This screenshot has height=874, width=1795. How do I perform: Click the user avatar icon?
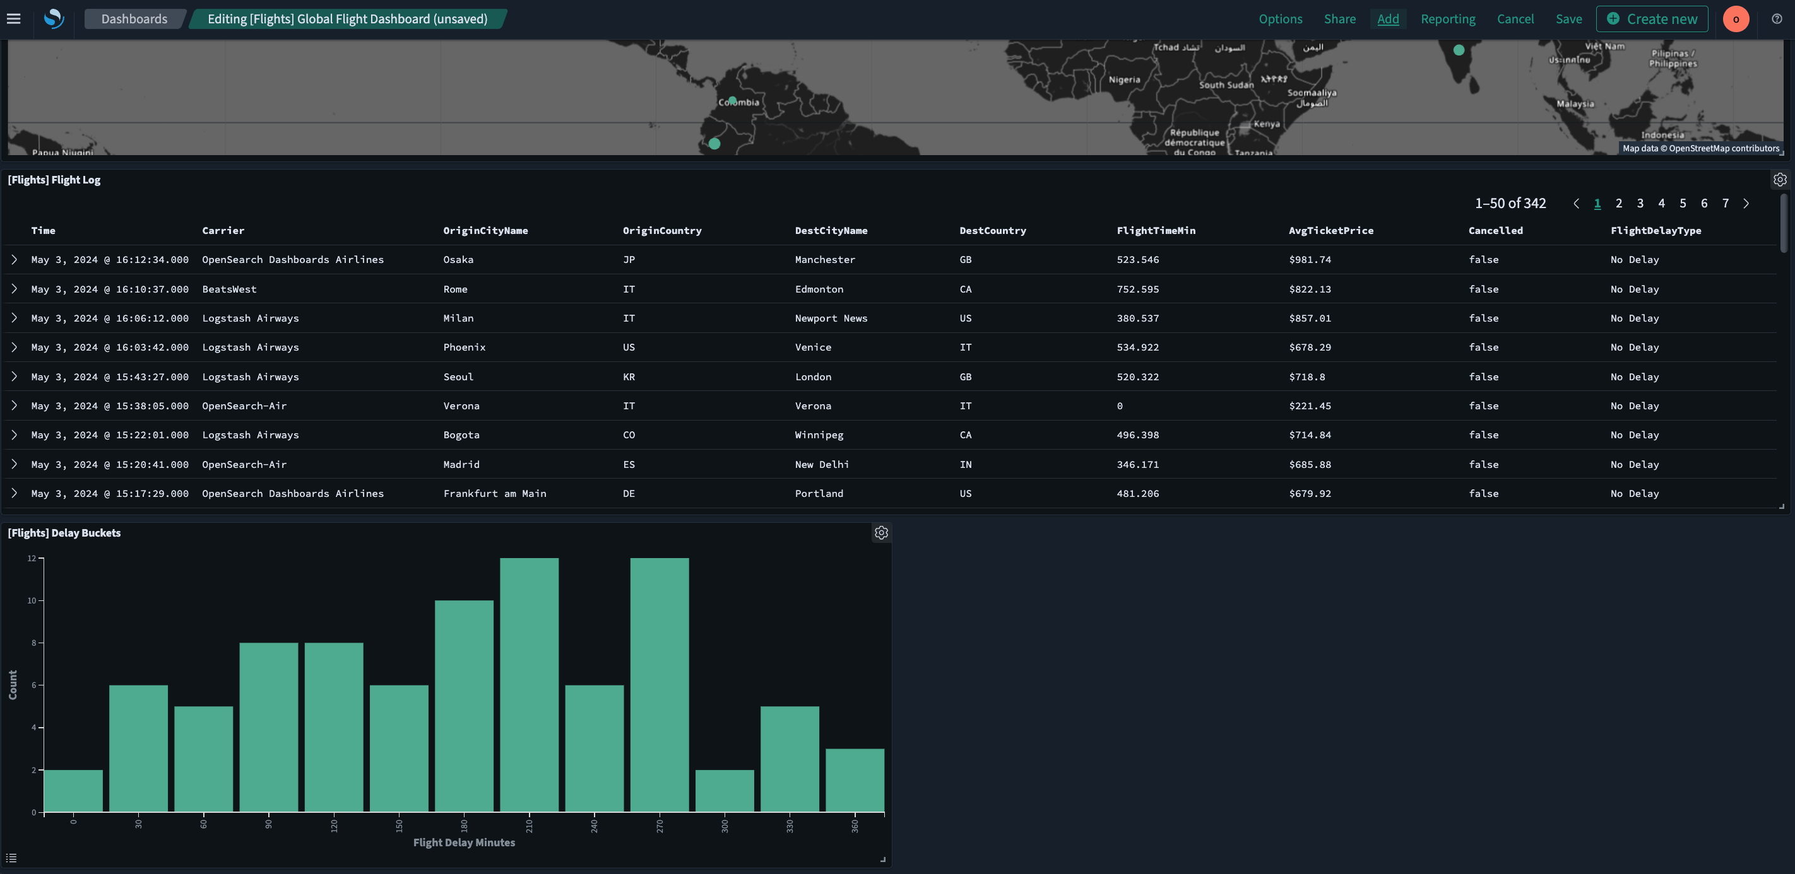(x=1736, y=18)
